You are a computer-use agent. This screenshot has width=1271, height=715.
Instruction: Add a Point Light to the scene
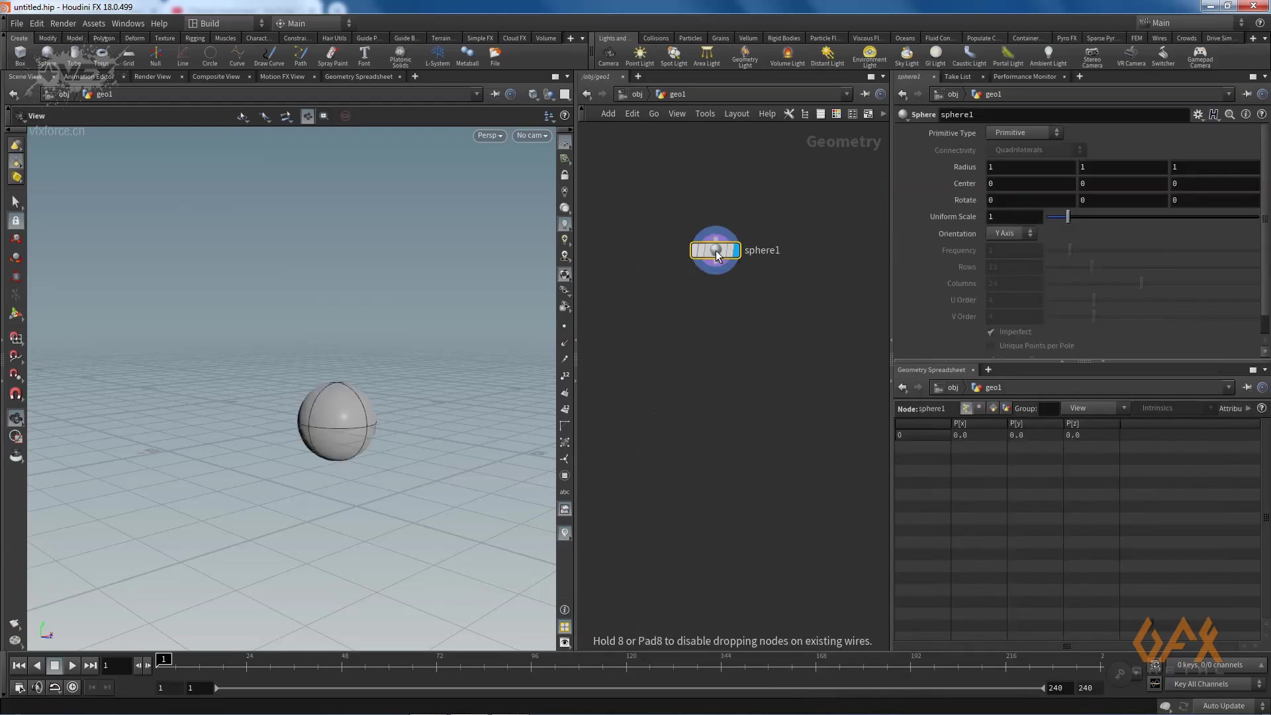coord(639,56)
